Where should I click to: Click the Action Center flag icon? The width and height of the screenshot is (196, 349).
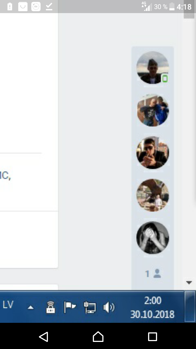70,307
